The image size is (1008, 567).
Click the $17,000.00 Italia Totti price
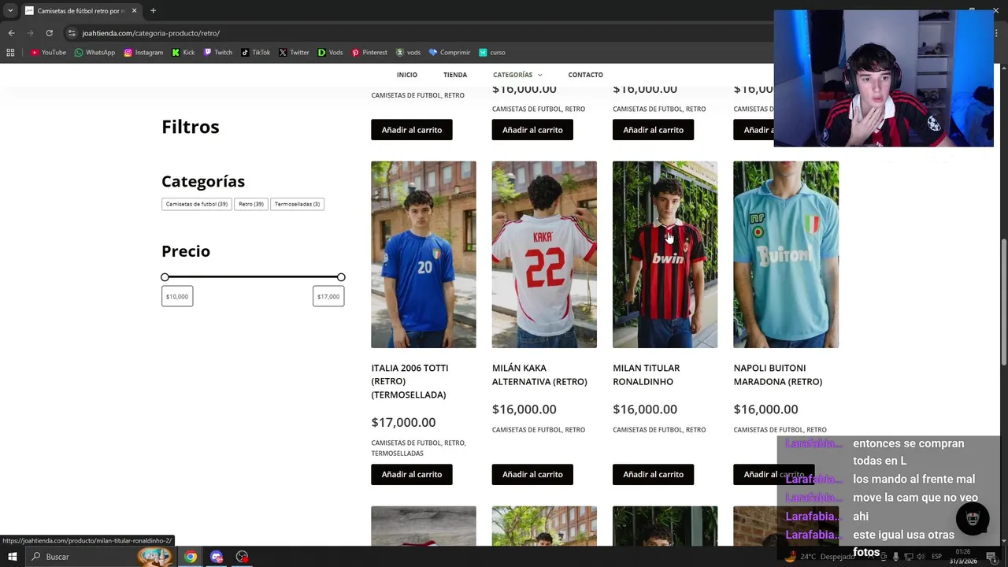pyautogui.click(x=403, y=422)
